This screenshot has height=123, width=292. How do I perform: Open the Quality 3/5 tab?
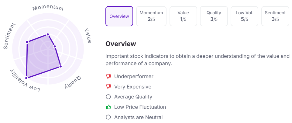tap(214, 16)
